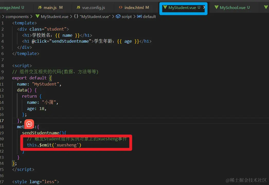Expand chevron after components in breadcrumb
The height and width of the screenshot is (185, 269).
pyautogui.click(x=31, y=17)
